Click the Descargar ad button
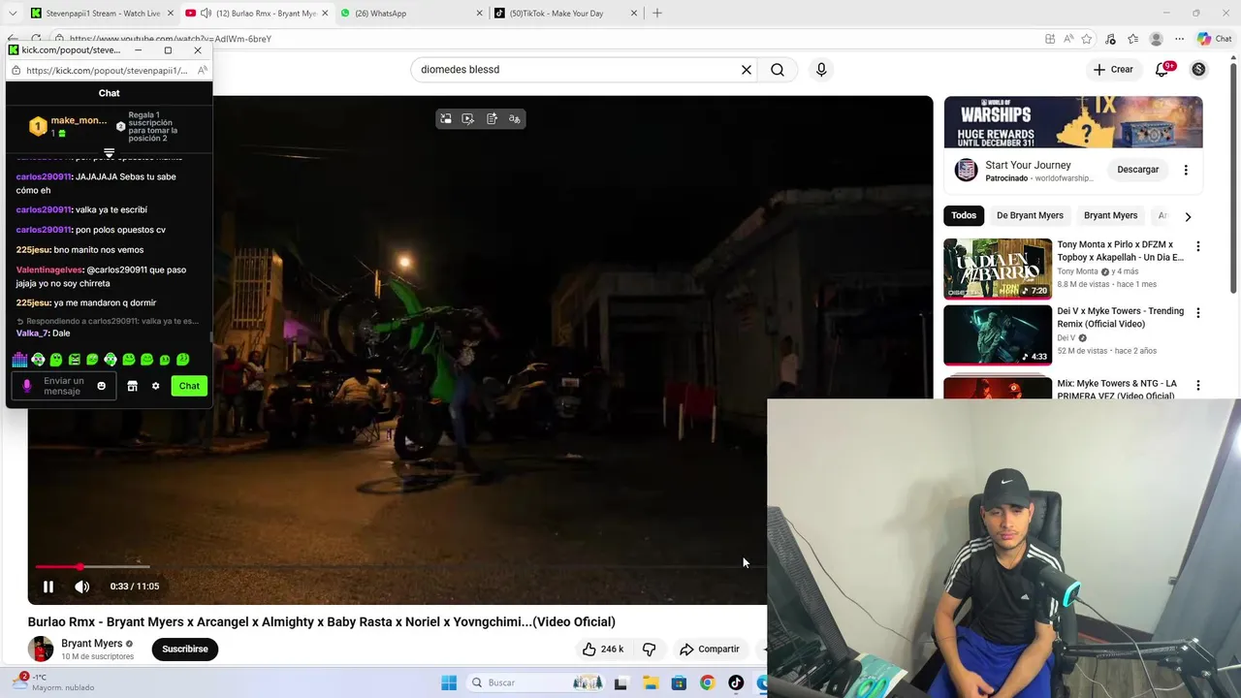 (x=1137, y=170)
